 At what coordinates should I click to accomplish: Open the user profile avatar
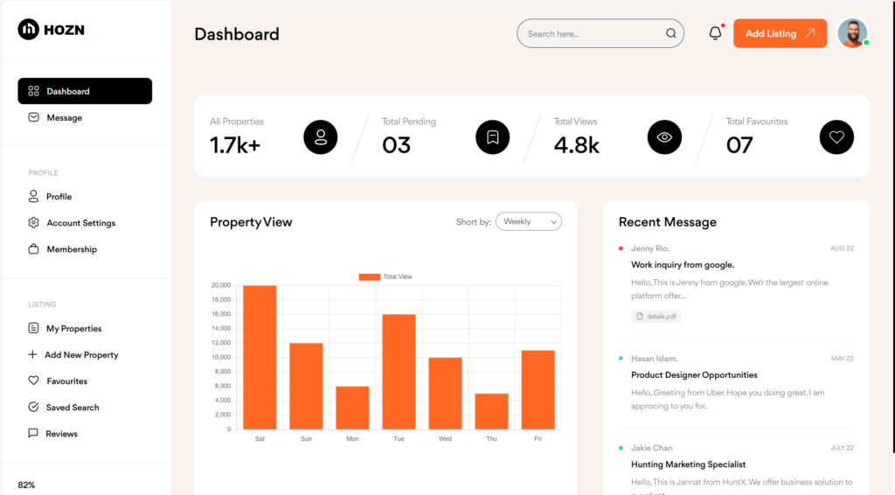[853, 33]
